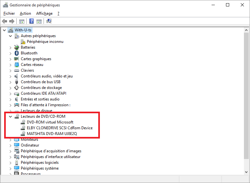The height and width of the screenshot is (183, 250).
Task: Click the blue Help question mark icon
Action: click(32, 21)
